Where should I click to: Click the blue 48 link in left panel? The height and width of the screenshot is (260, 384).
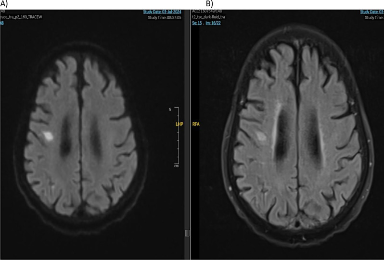point(2,23)
